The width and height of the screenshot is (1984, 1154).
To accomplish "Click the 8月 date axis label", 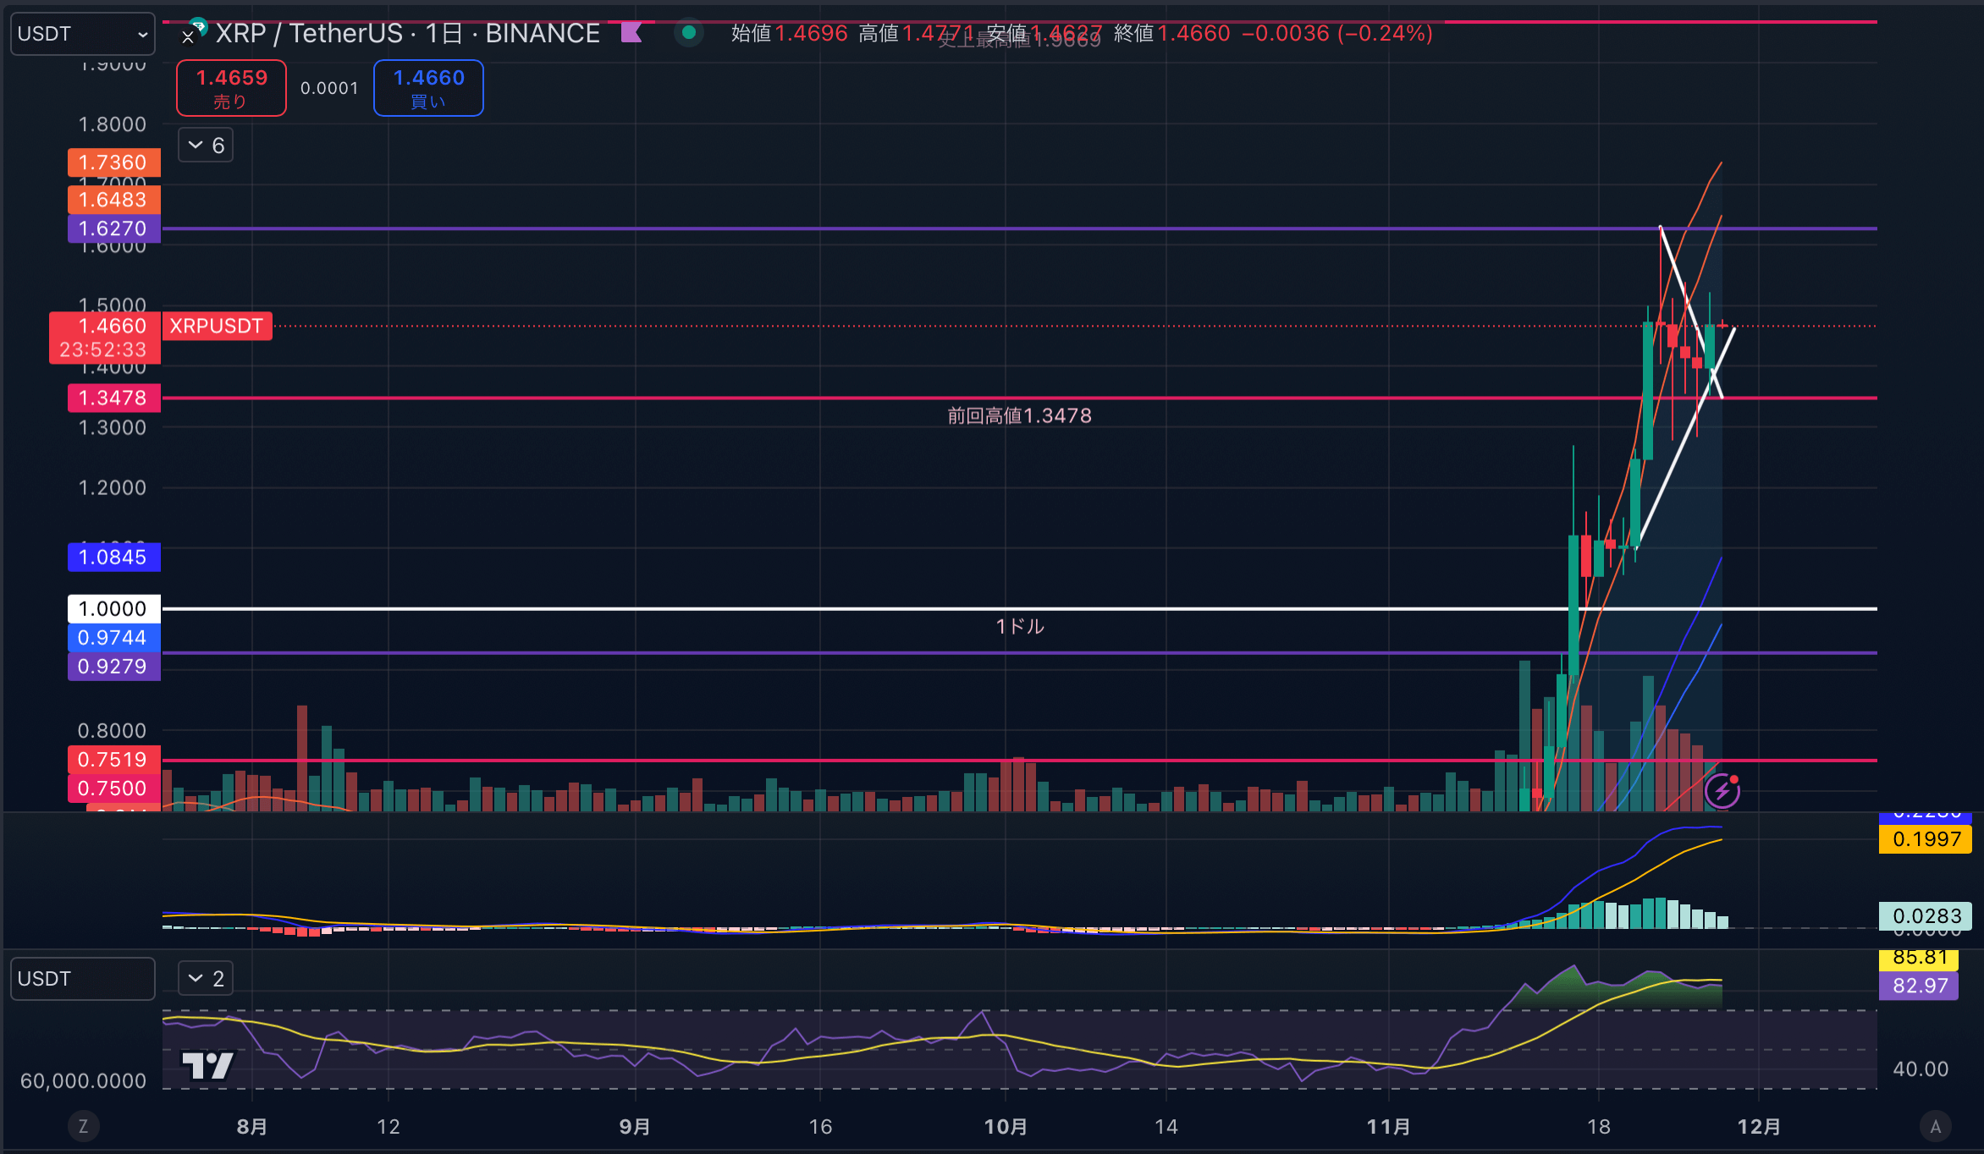I will pos(252,1127).
